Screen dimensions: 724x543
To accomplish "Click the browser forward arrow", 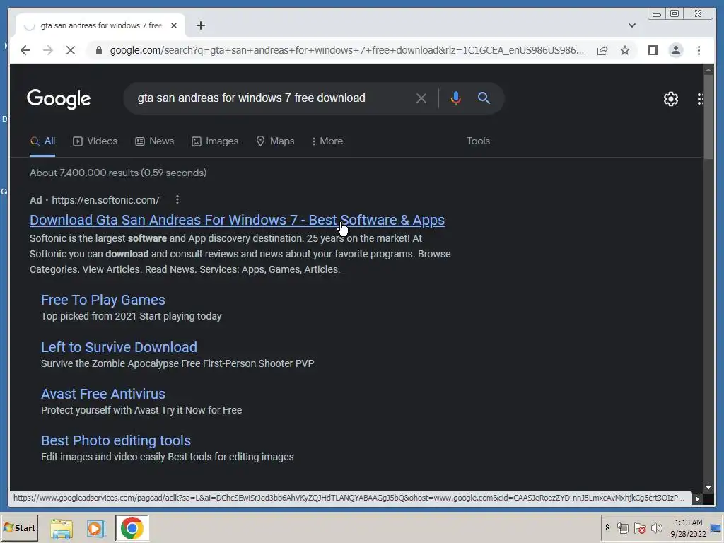I will (x=47, y=50).
